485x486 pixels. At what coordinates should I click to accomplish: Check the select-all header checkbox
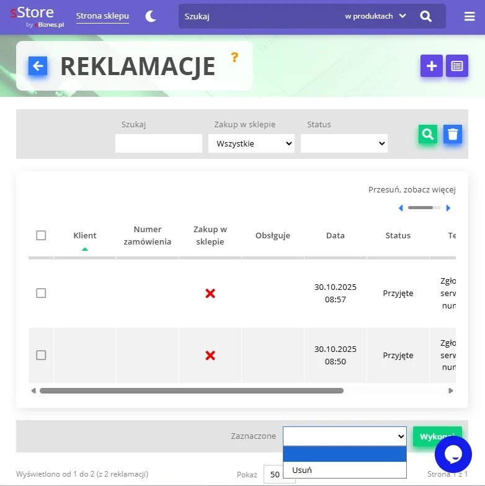(41, 235)
